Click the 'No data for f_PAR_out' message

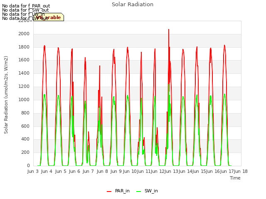26,6
